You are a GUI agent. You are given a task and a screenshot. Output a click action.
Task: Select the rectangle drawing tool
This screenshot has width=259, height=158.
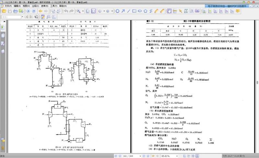tap(134, 11)
